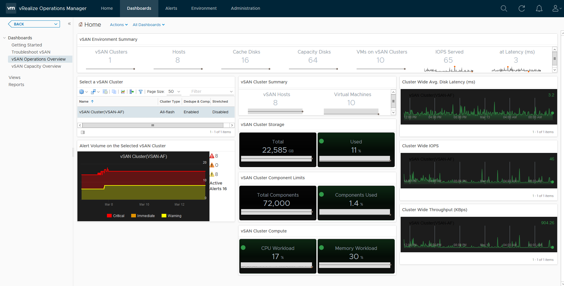Click the Used 11 % storage tile
The height and width of the screenshot is (286, 564).
[x=356, y=150]
